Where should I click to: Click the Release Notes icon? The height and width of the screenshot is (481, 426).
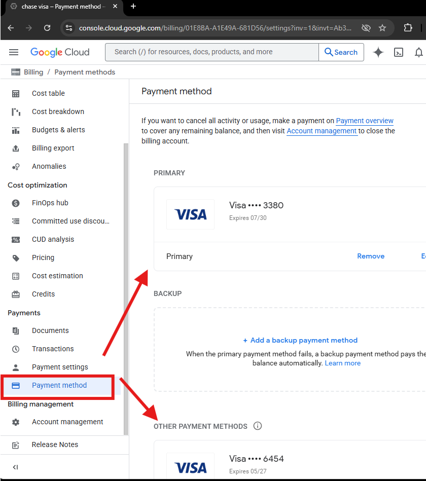16,445
